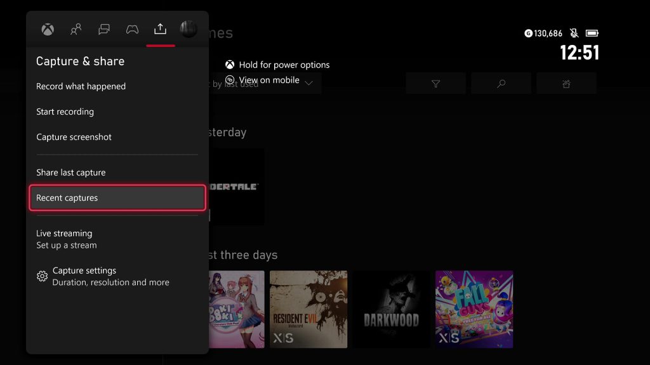Select the Capture & share upload icon
Screen dimensions: 650x365
point(160,29)
